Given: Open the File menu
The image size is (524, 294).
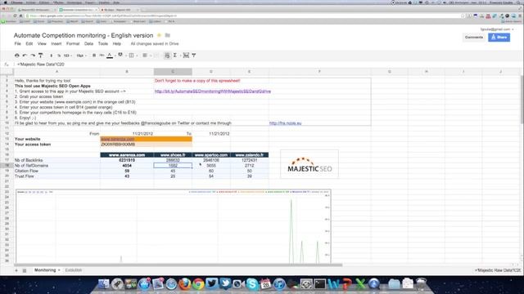Looking at the screenshot, I should (x=18, y=43).
